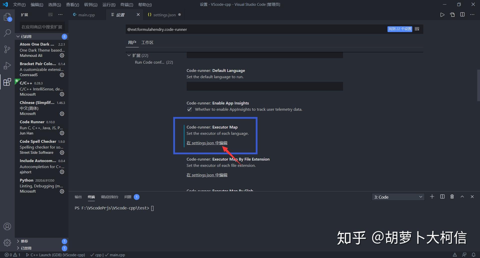The width and height of the screenshot is (480, 258).
Task: Open notifications bell in the status bar
Action: (x=473, y=255)
